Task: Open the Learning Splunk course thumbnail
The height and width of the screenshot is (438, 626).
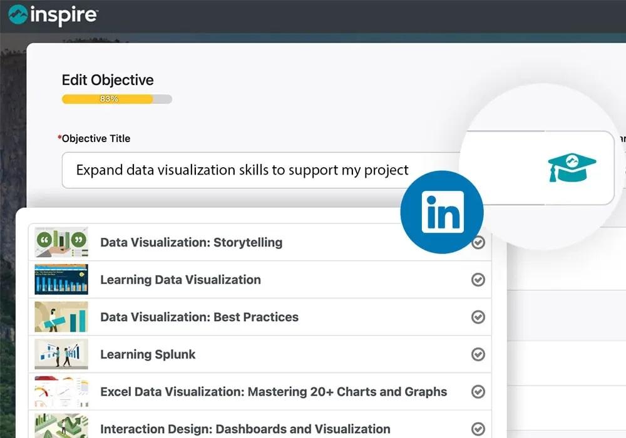Action: click(61, 355)
